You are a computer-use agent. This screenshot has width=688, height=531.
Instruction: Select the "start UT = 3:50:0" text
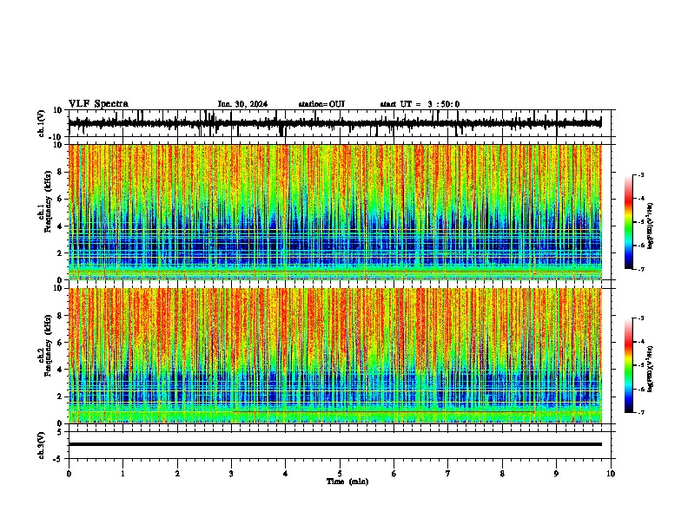(x=420, y=104)
